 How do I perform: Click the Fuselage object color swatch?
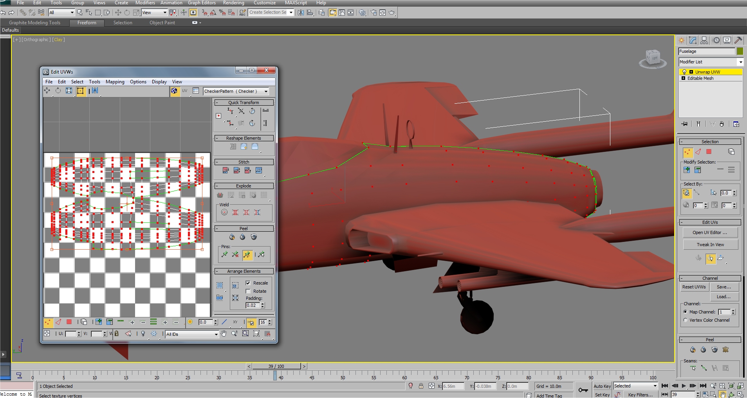pyautogui.click(x=740, y=51)
